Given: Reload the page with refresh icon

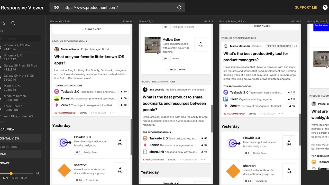Looking at the screenshot, I should (179, 7).
